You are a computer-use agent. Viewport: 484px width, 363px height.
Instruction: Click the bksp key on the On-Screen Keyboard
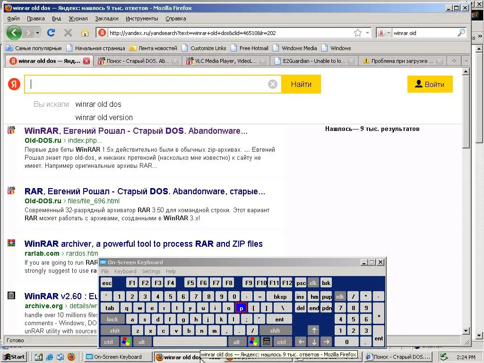coord(280,297)
